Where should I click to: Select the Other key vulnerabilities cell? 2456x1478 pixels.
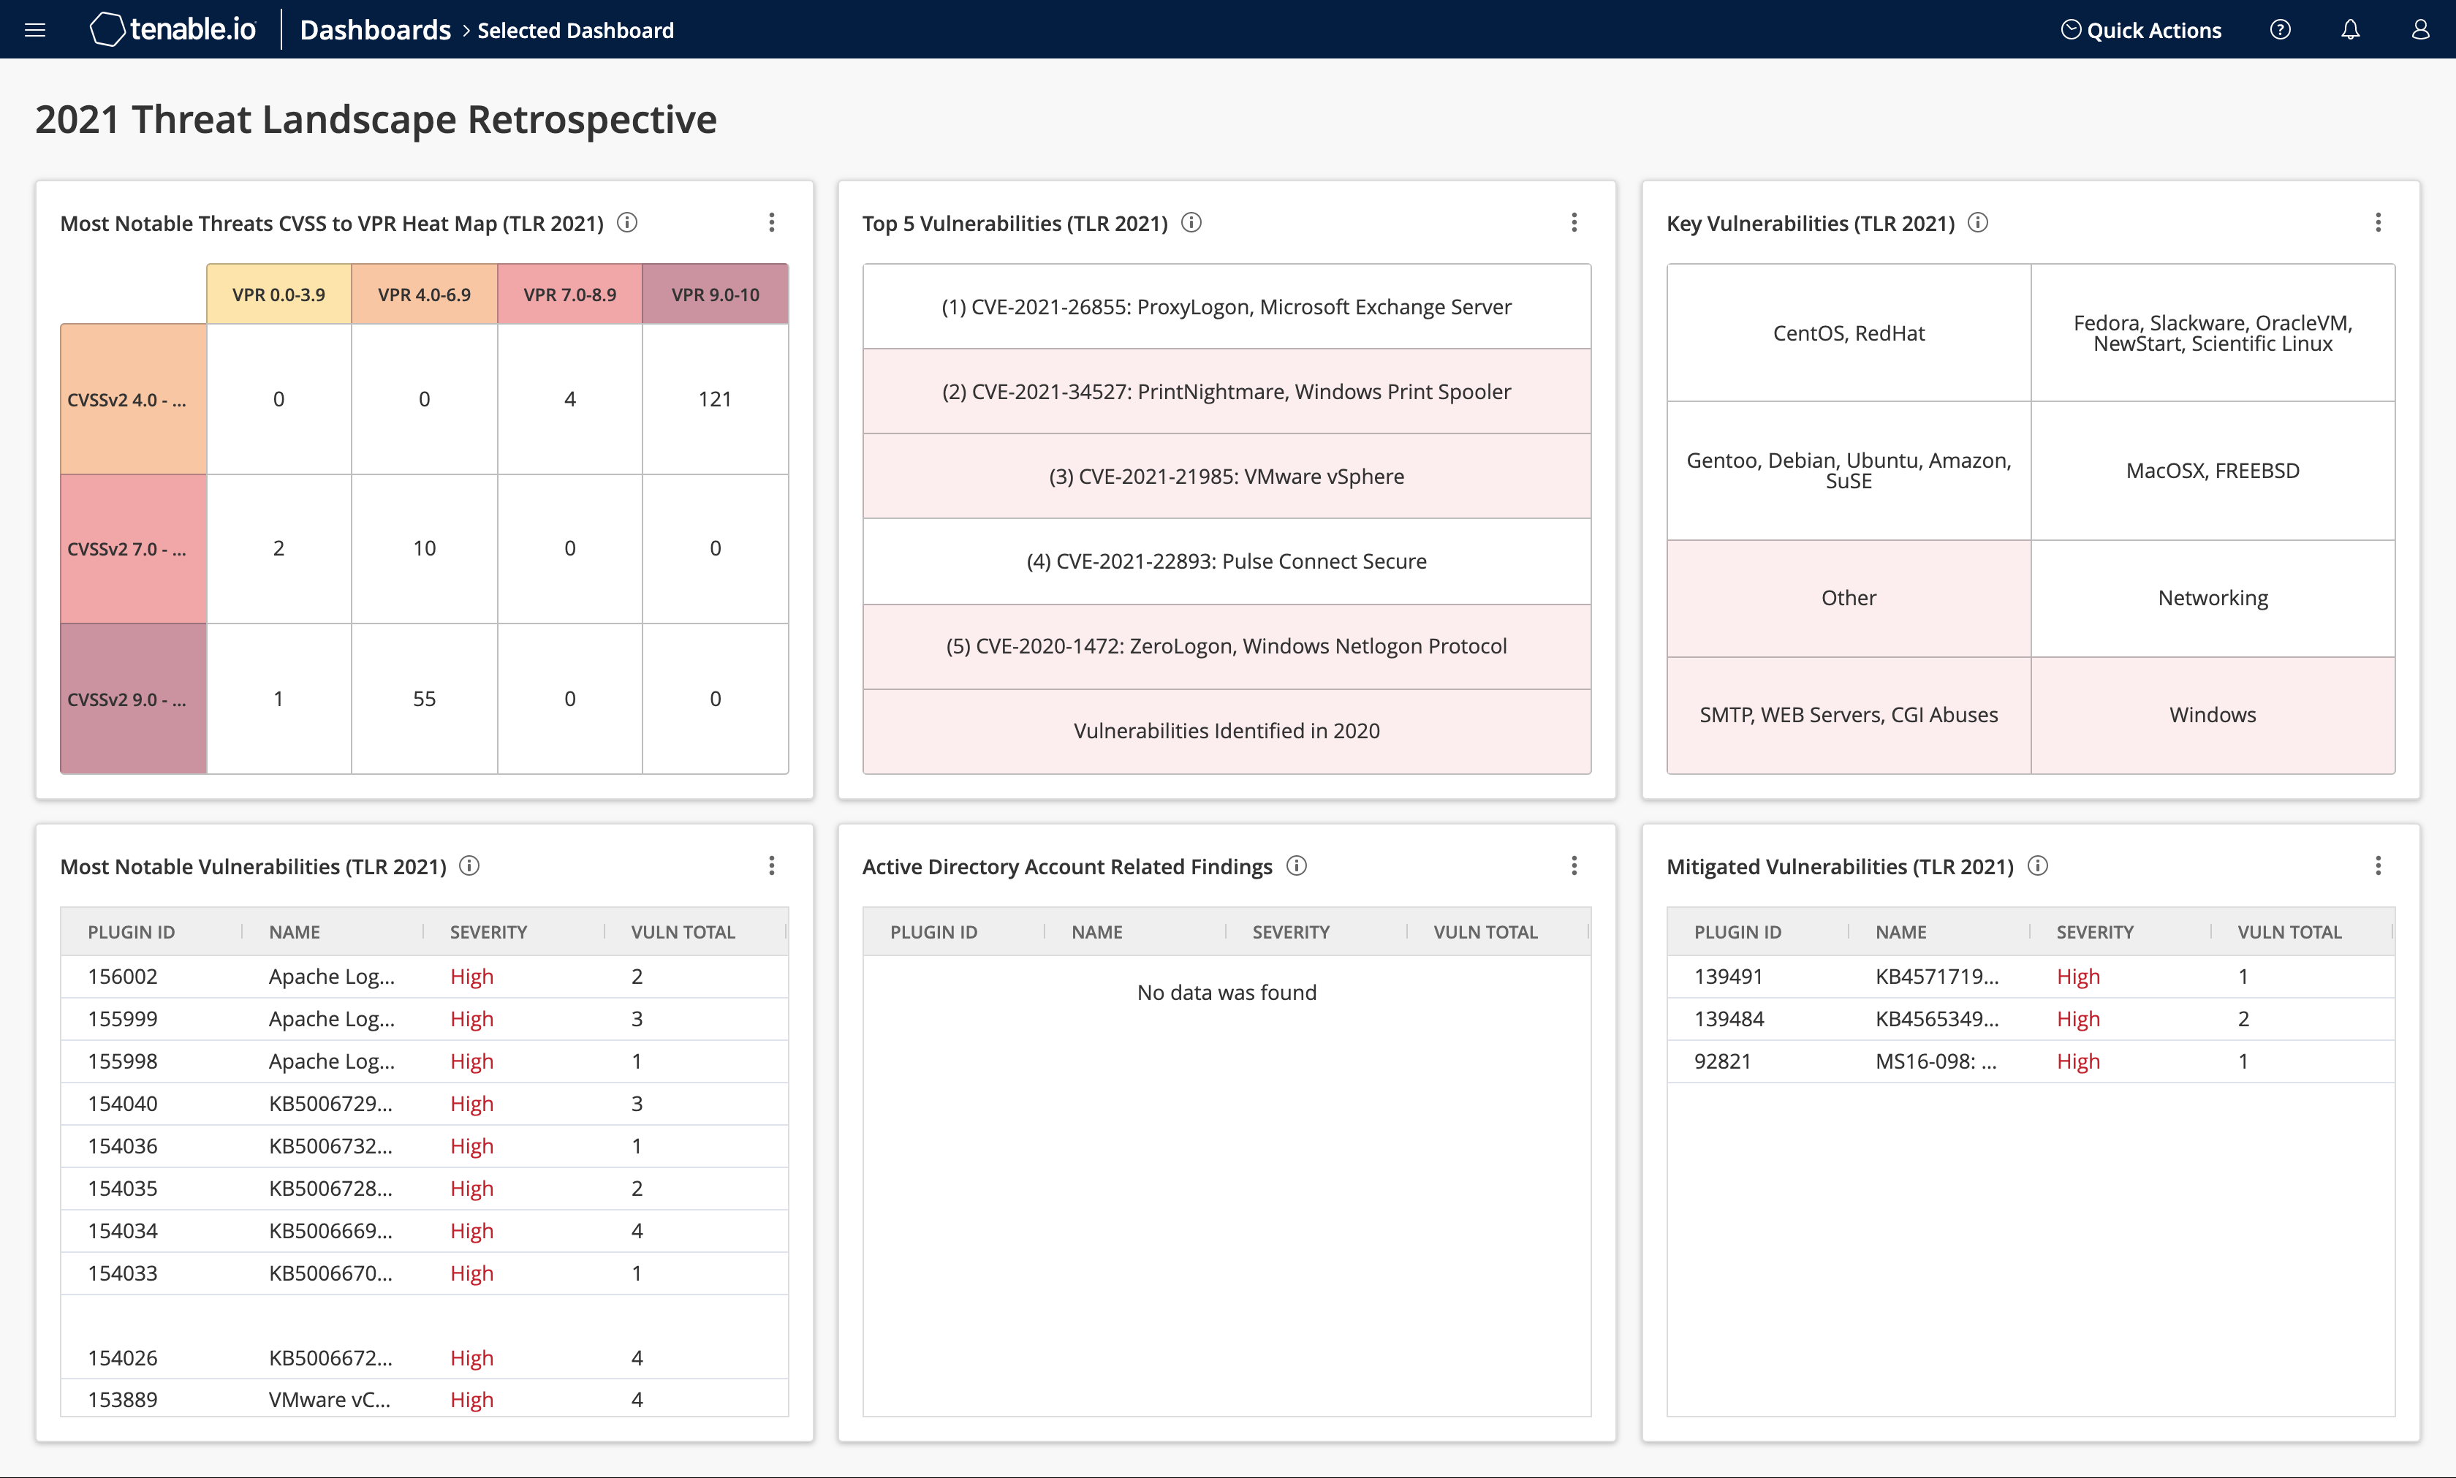1849,598
